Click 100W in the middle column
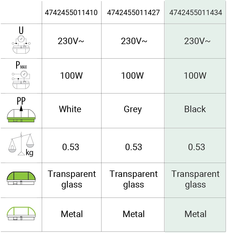 point(133,76)
